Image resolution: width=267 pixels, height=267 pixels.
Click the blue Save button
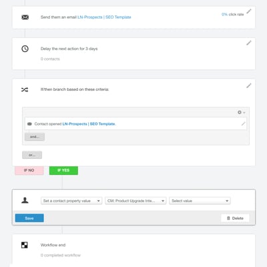[29, 218]
